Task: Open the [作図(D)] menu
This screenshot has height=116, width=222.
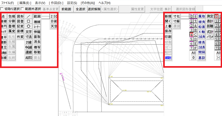Action: click(56, 3)
